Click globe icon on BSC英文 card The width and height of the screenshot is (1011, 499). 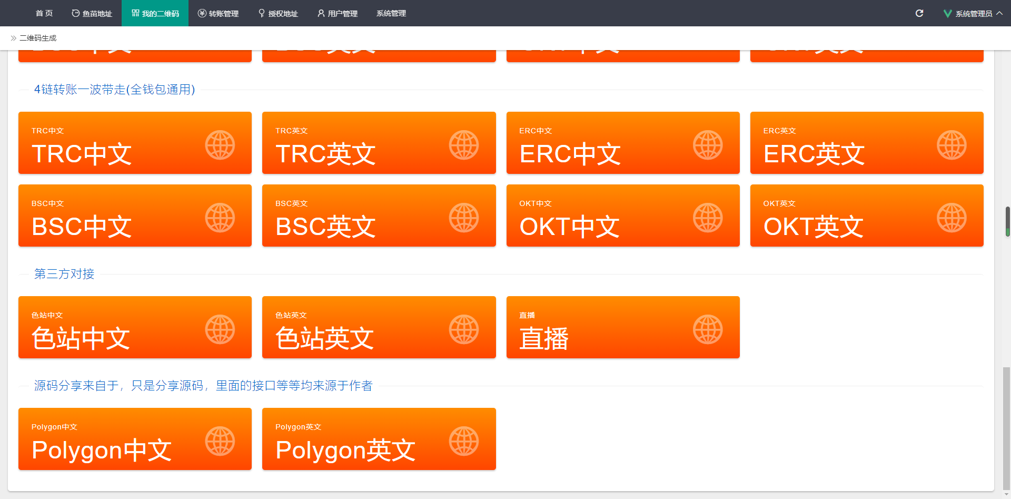464,218
